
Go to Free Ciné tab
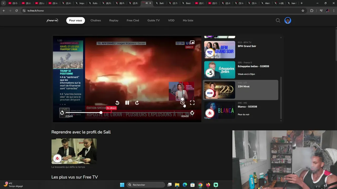tap(133, 20)
